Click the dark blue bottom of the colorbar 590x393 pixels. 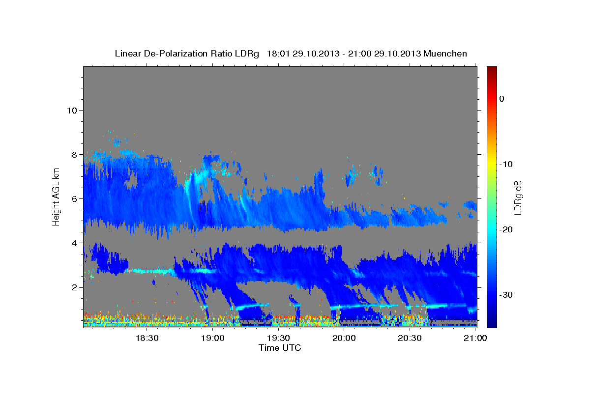pos(492,323)
